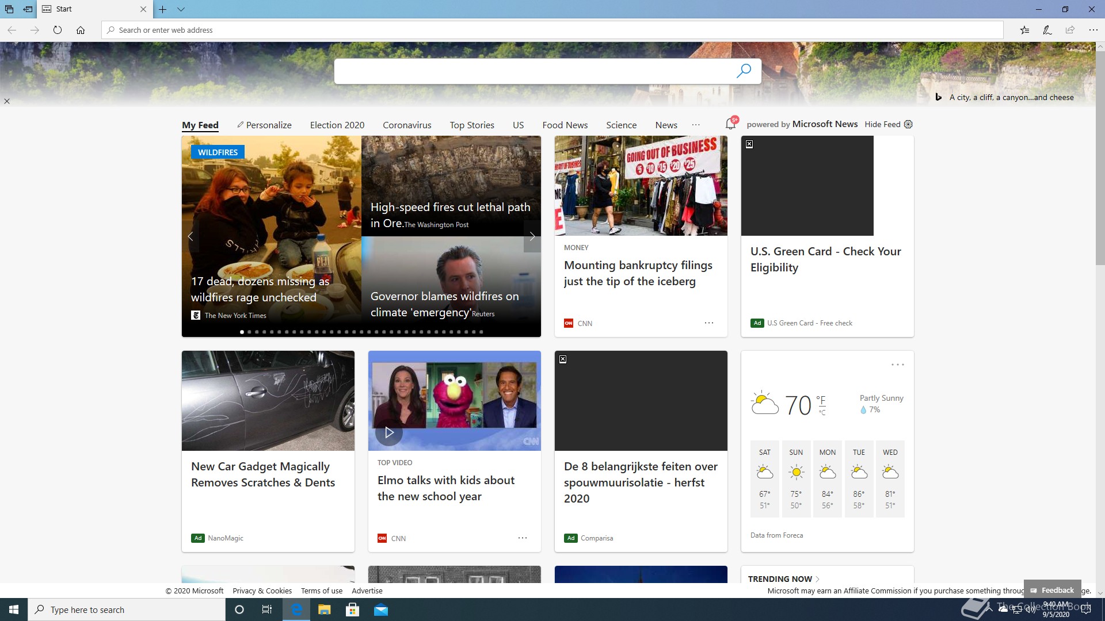Switch temperature to Fahrenheit
Image resolution: width=1105 pixels, height=621 pixels.
coord(821,400)
